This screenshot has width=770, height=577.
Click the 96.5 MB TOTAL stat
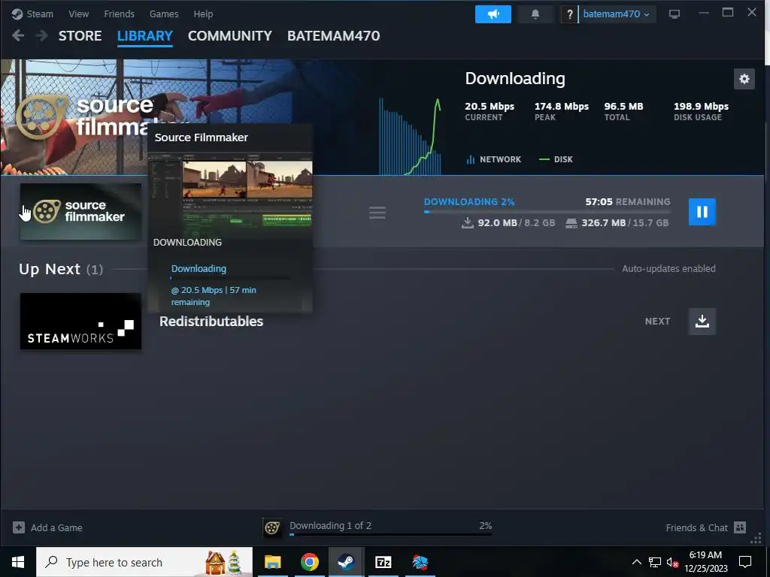click(x=623, y=111)
